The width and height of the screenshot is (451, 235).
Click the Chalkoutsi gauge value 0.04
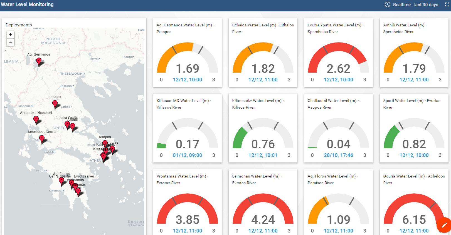click(x=339, y=144)
